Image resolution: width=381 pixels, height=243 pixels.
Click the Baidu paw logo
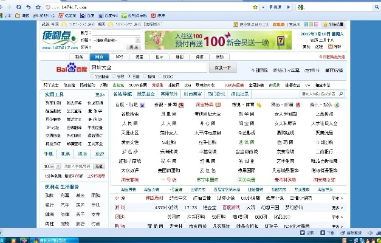tap(72, 69)
